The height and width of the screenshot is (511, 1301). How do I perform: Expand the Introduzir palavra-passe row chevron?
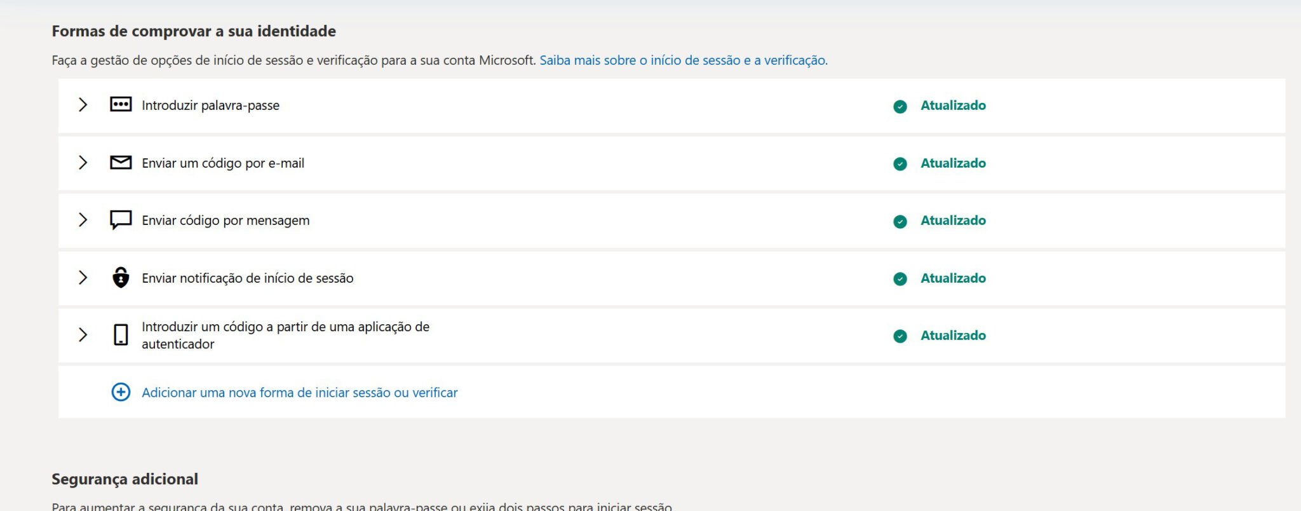pos(83,105)
